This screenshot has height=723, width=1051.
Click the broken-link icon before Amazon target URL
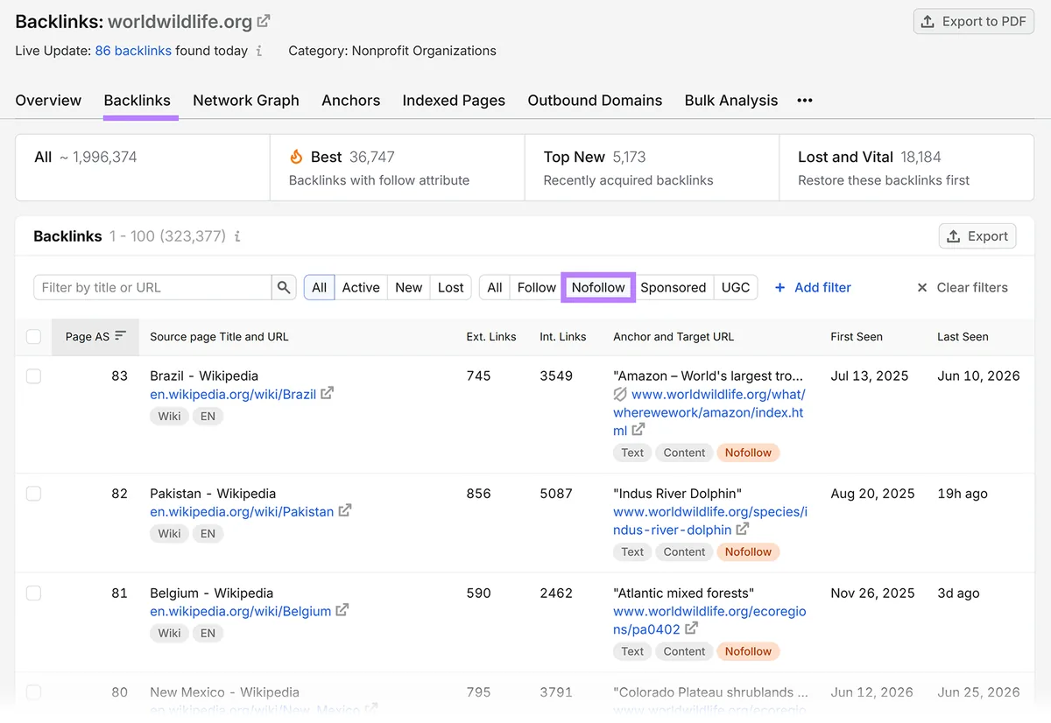tap(620, 394)
